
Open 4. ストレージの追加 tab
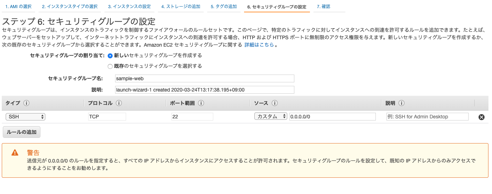click(x=181, y=7)
